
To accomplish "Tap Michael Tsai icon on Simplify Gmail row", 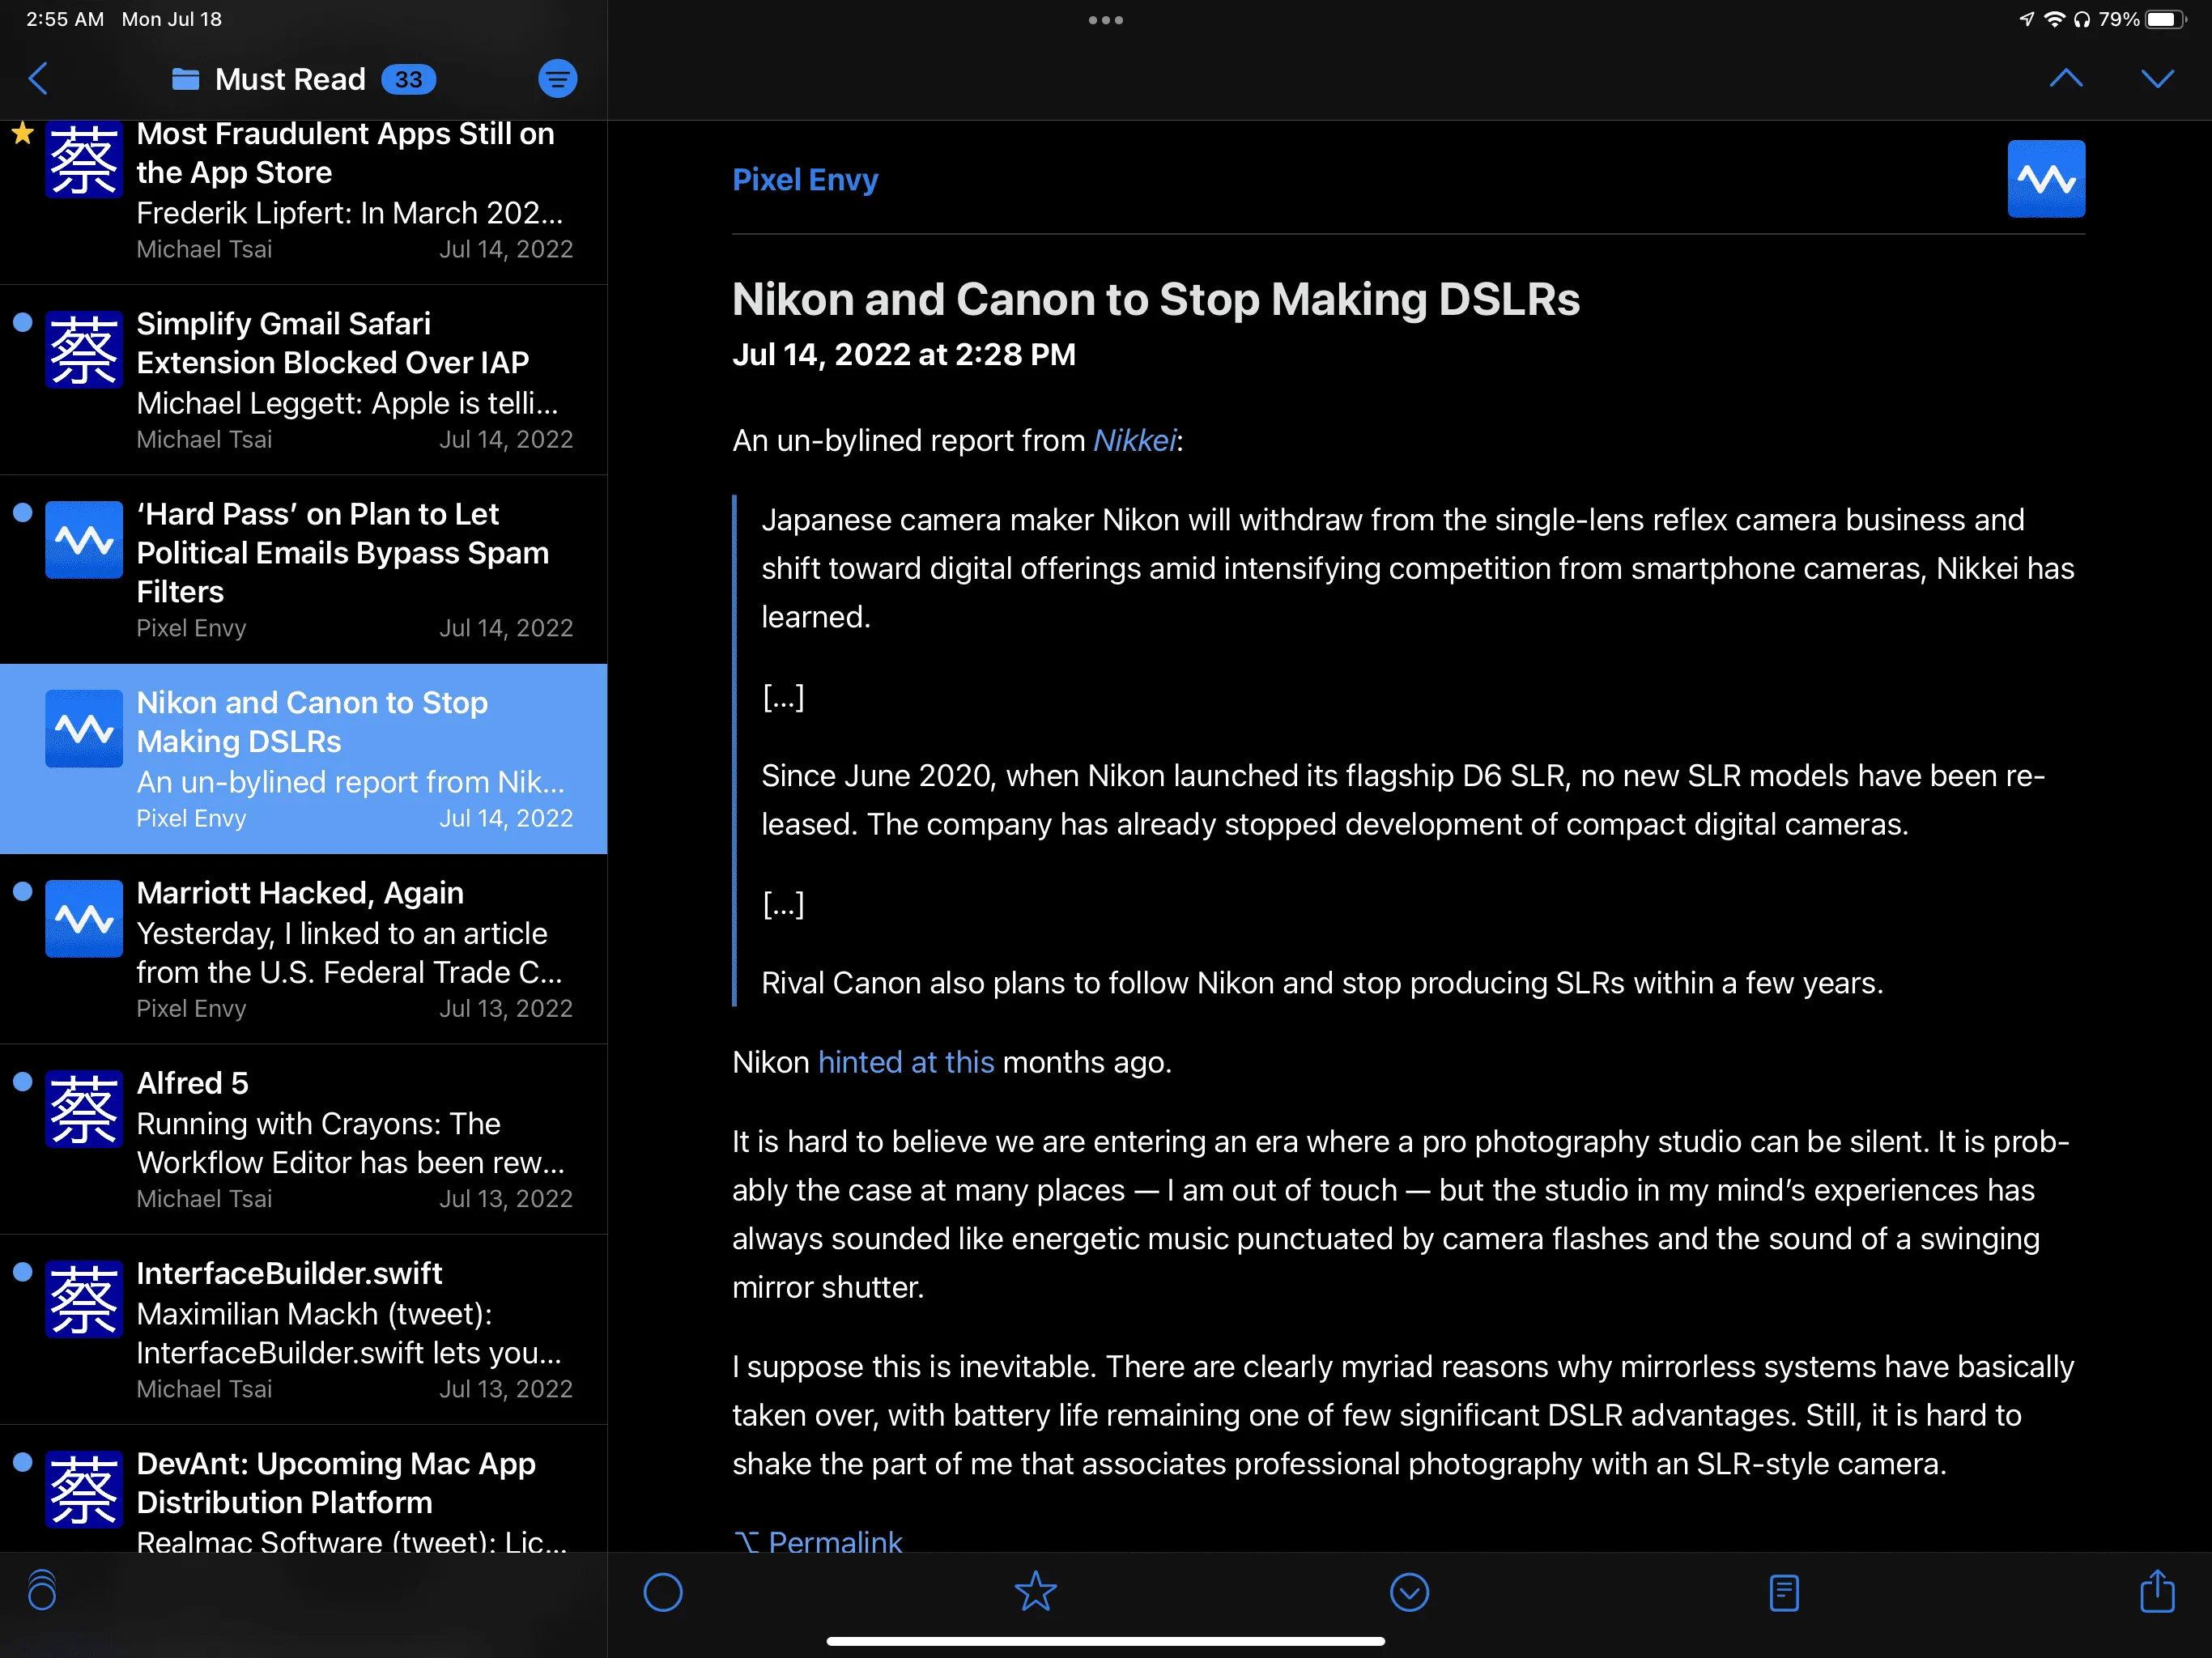I will tap(84, 350).
